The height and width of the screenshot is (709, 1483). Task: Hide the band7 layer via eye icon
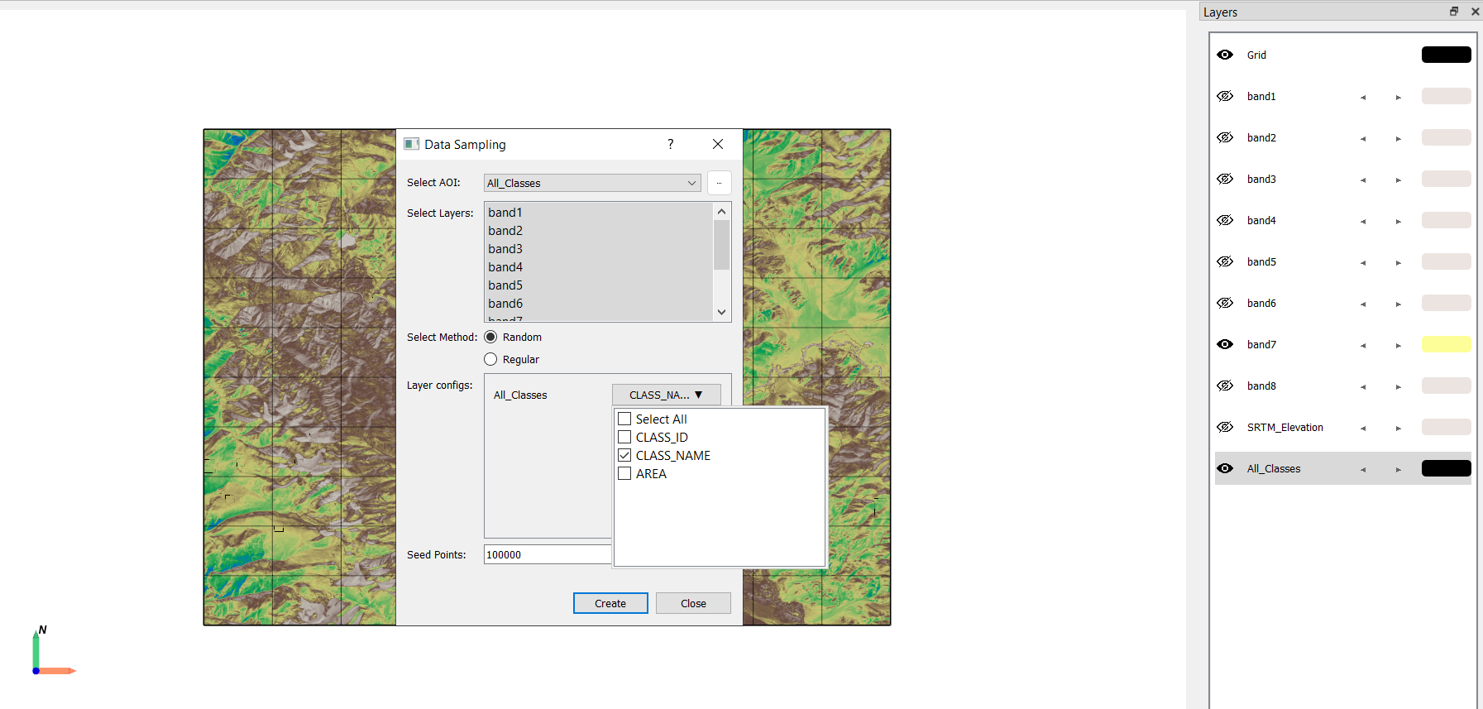tap(1225, 344)
